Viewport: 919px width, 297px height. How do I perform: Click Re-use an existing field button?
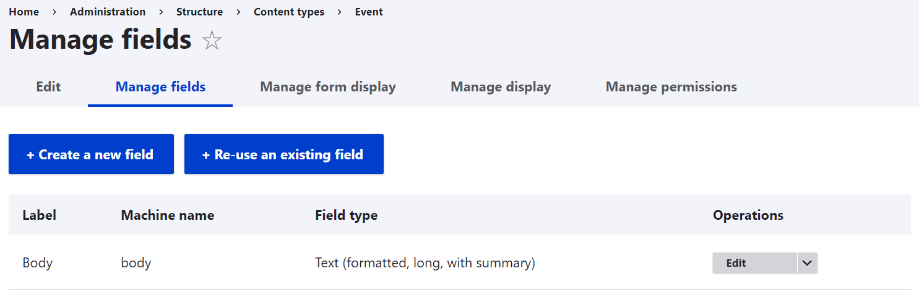click(x=283, y=154)
